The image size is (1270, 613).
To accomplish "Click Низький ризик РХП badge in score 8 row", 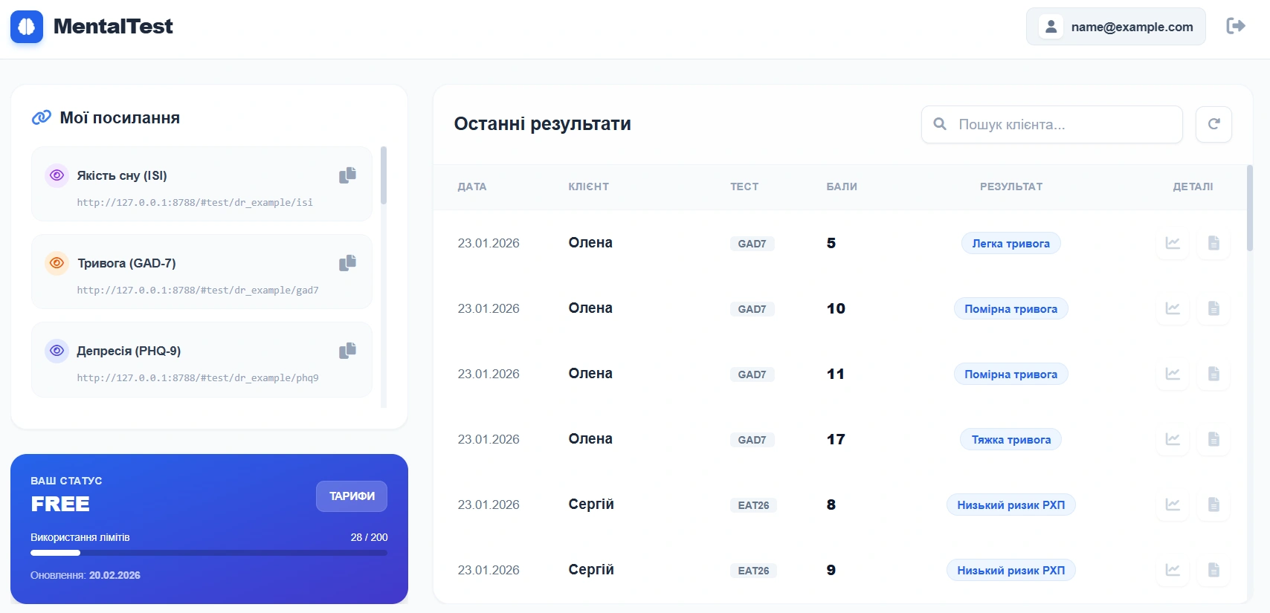I will (1011, 505).
